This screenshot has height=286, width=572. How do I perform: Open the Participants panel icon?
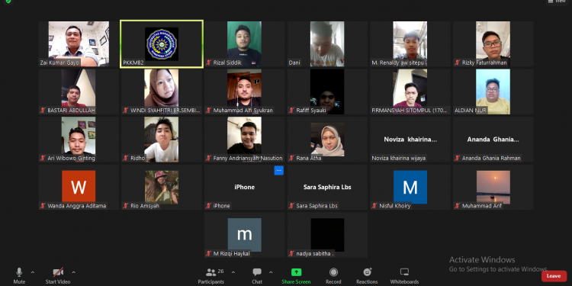pos(210,272)
